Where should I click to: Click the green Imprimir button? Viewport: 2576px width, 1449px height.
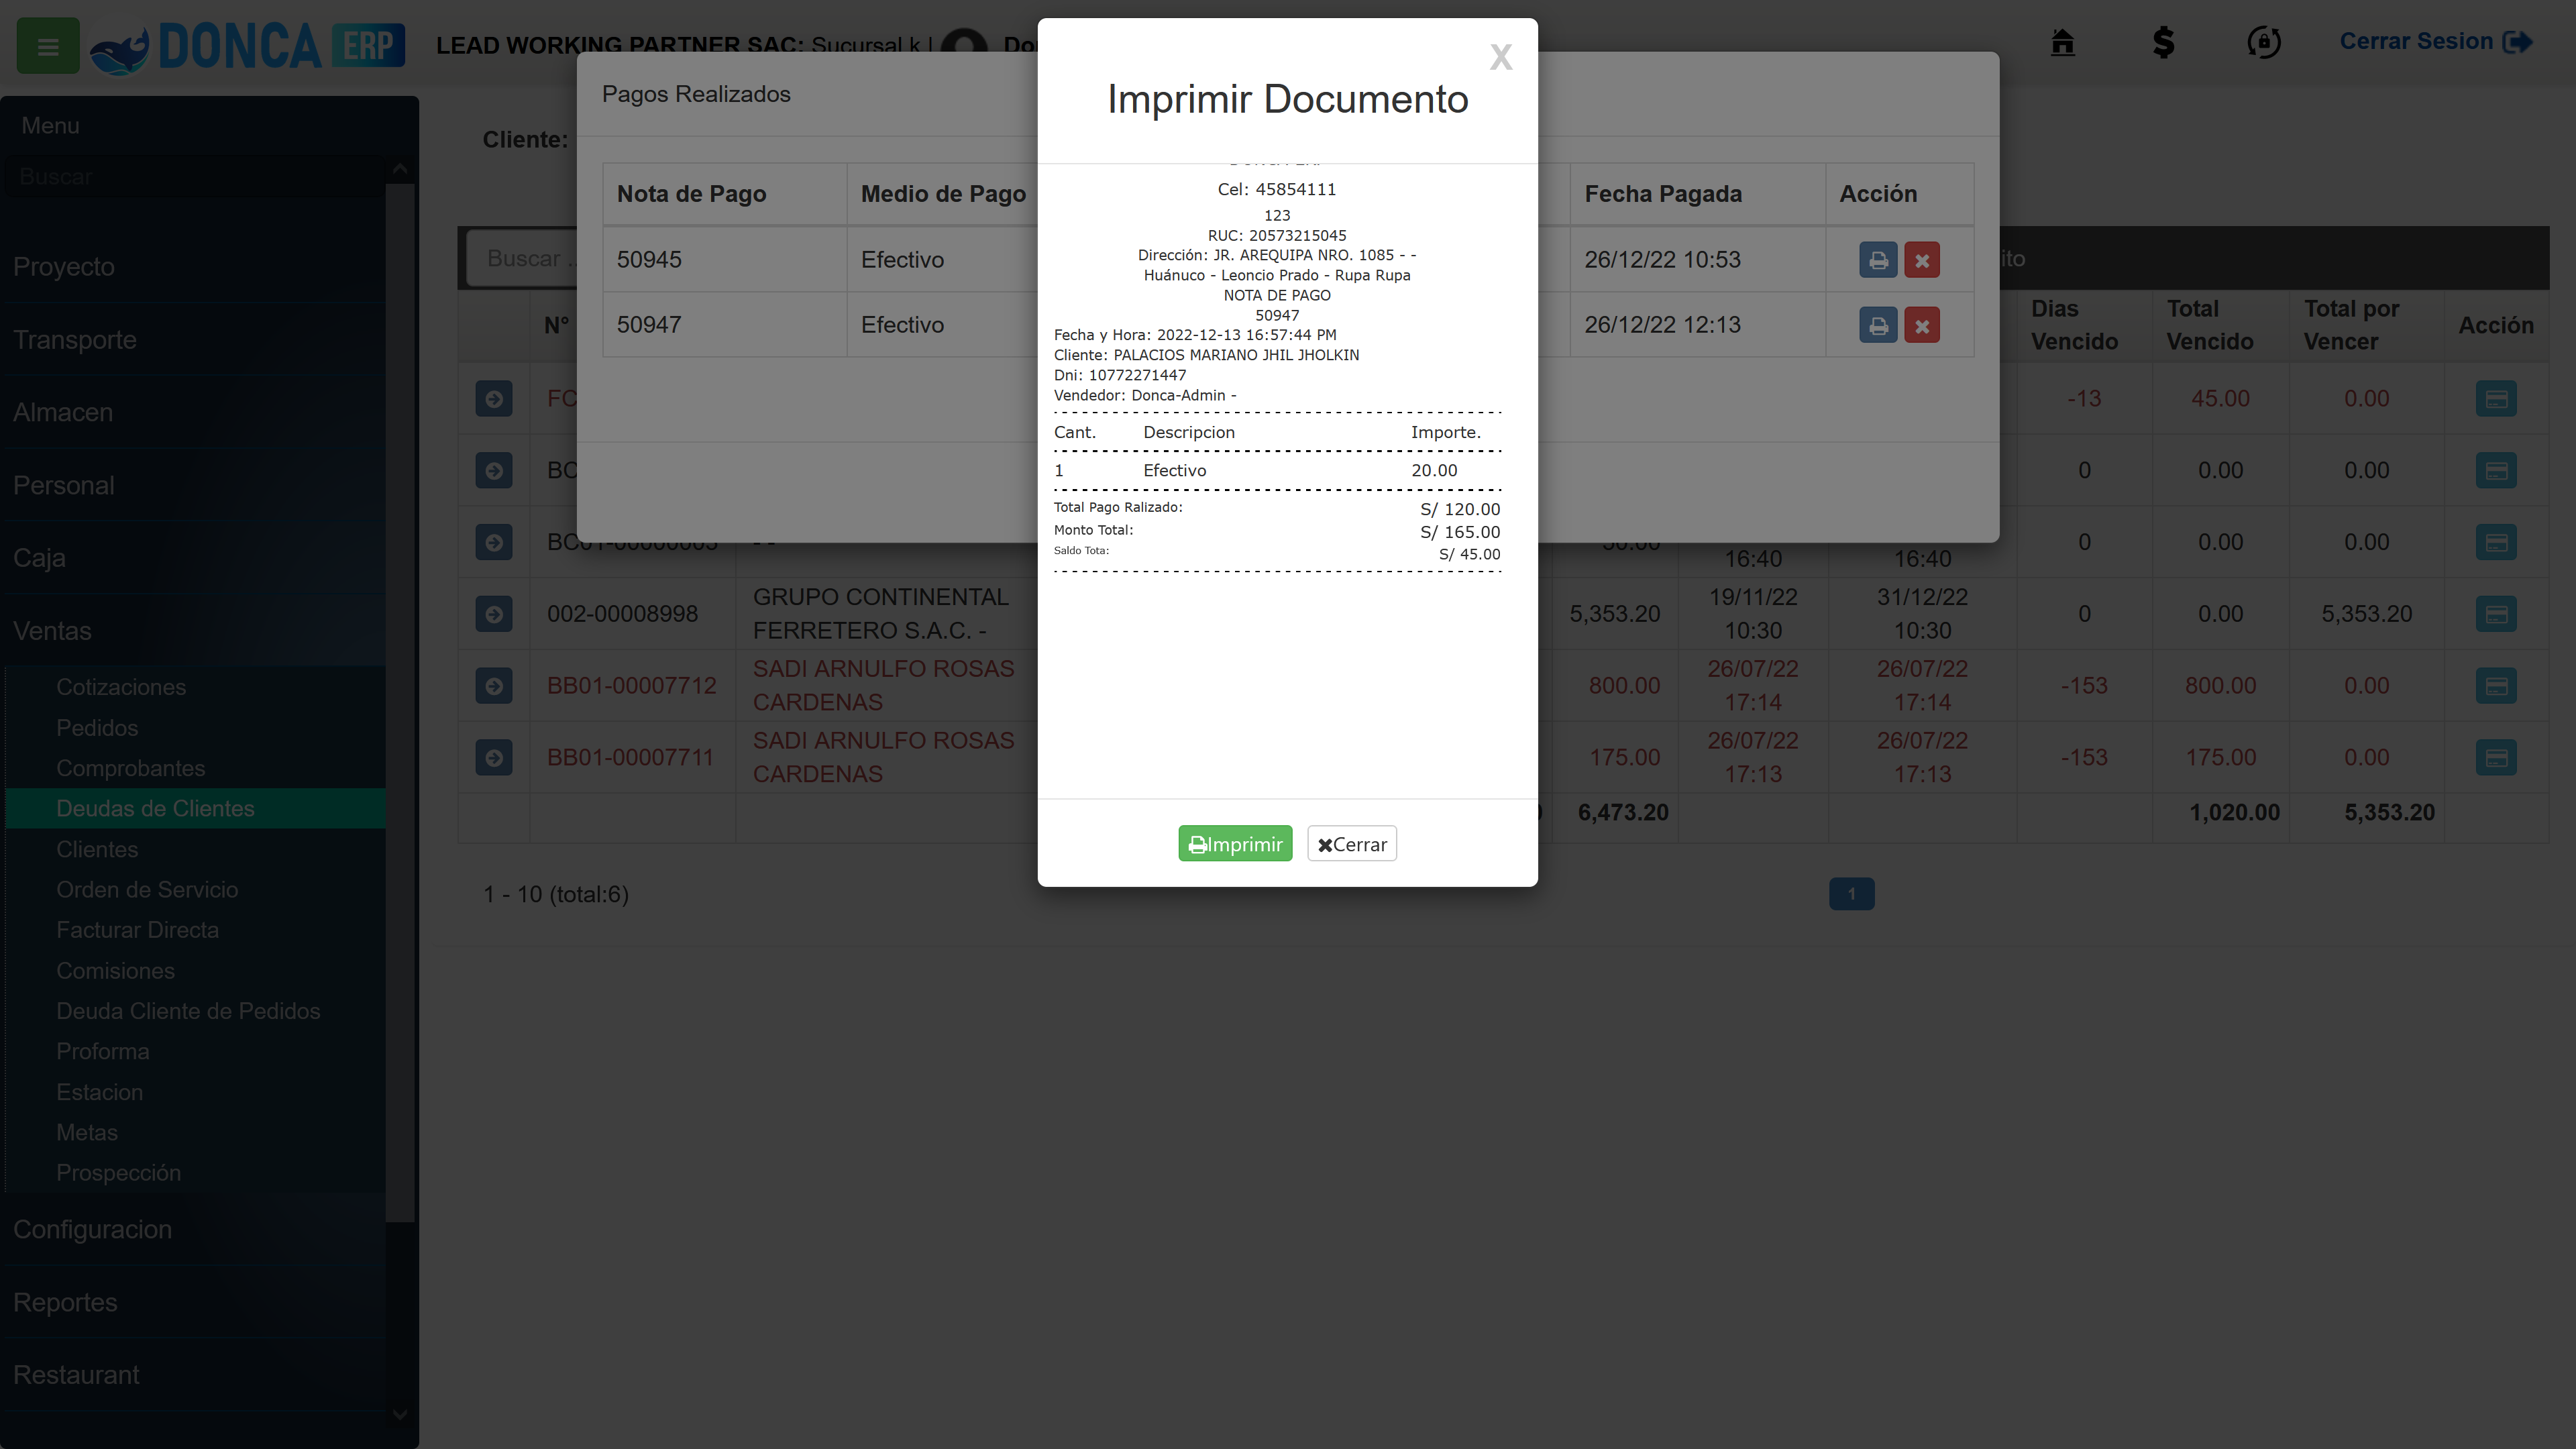coord(1235,844)
